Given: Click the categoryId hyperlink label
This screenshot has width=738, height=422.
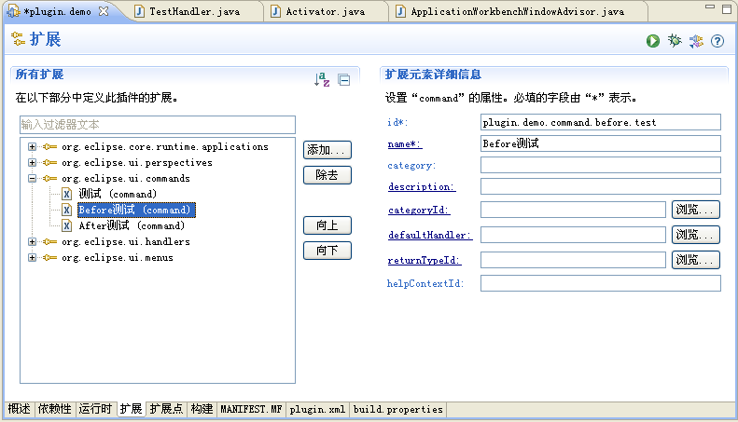Looking at the screenshot, I should coord(419,210).
